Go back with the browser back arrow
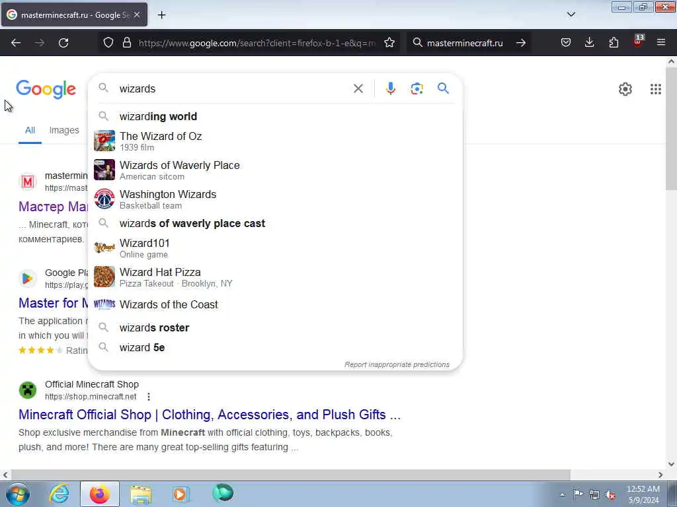This screenshot has height=507, width=677. [x=16, y=43]
